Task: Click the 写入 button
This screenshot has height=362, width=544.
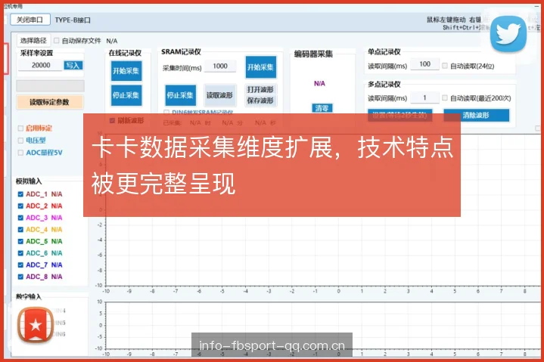Action: 73,65
